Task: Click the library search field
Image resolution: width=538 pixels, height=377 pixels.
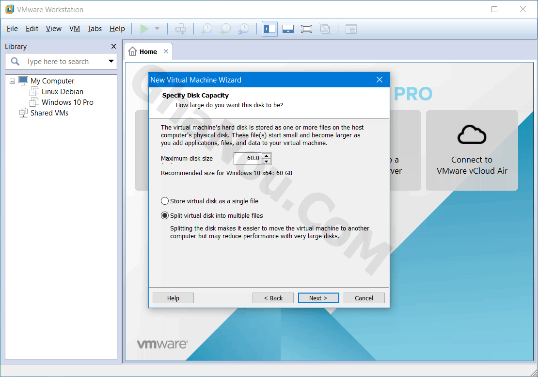Action: 61,62
